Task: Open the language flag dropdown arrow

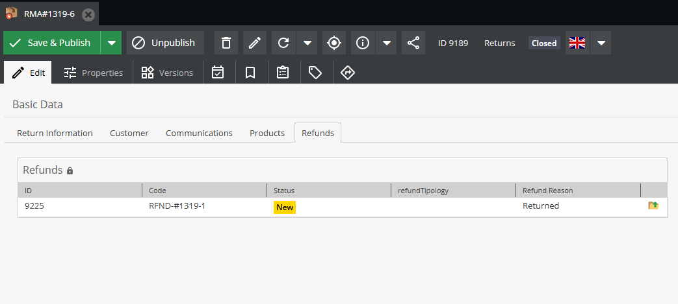Action: point(601,43)
